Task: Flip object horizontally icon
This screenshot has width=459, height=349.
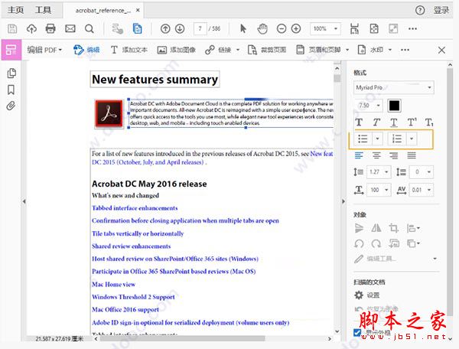Action: pos(376,228)
